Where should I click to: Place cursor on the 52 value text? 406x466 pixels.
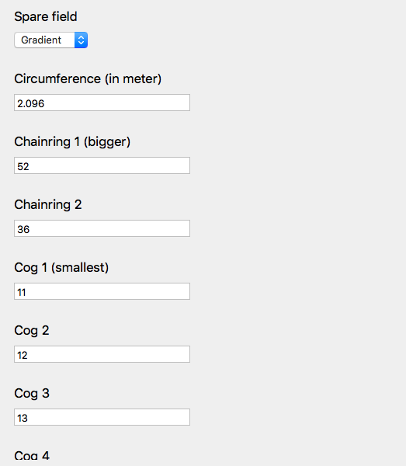(23, 166)
